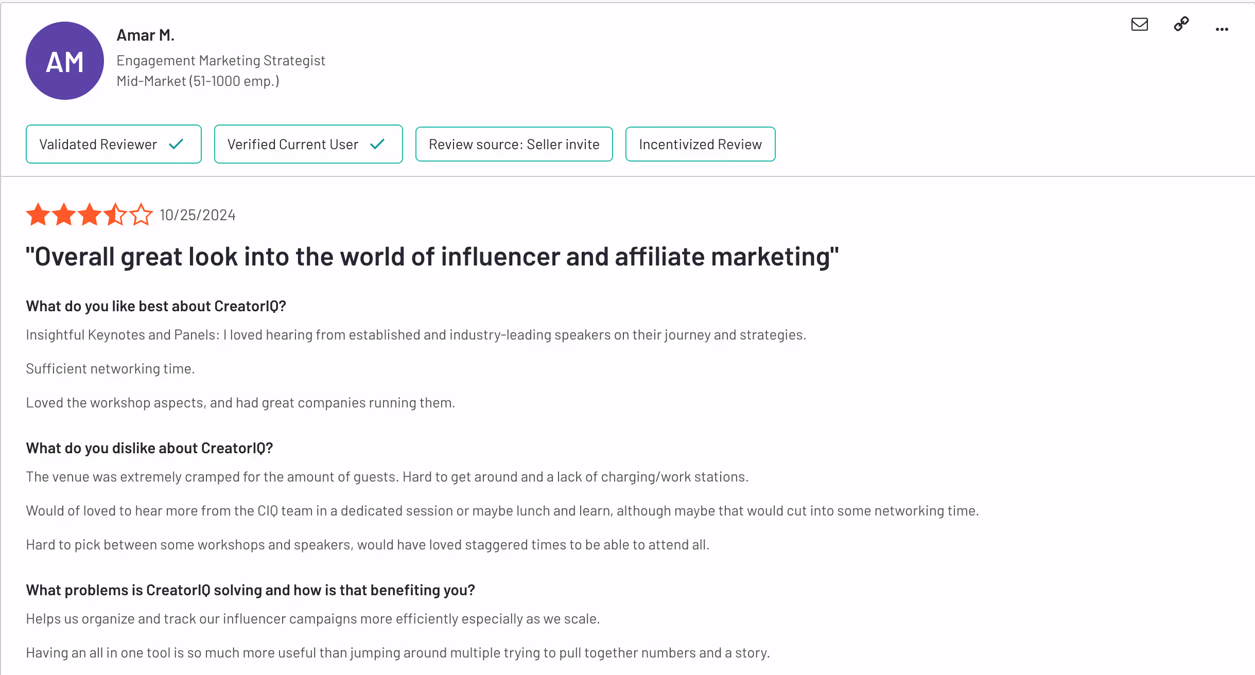Click 'Mid-Market (51-1000 emp.)' text
The width and height of the screenshot is (1255, 675).
point(198,81)
